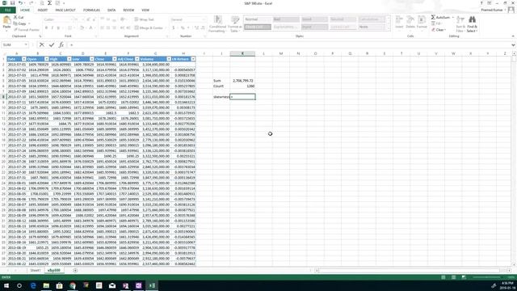517x291 pixels.
Task: Open Format as Table gallery
Action: [235, 24]
